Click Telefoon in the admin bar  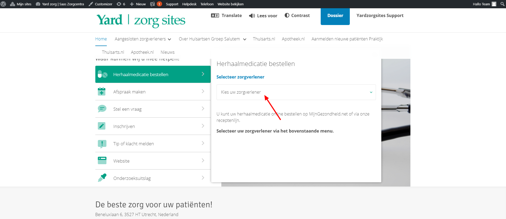point(207,4)
